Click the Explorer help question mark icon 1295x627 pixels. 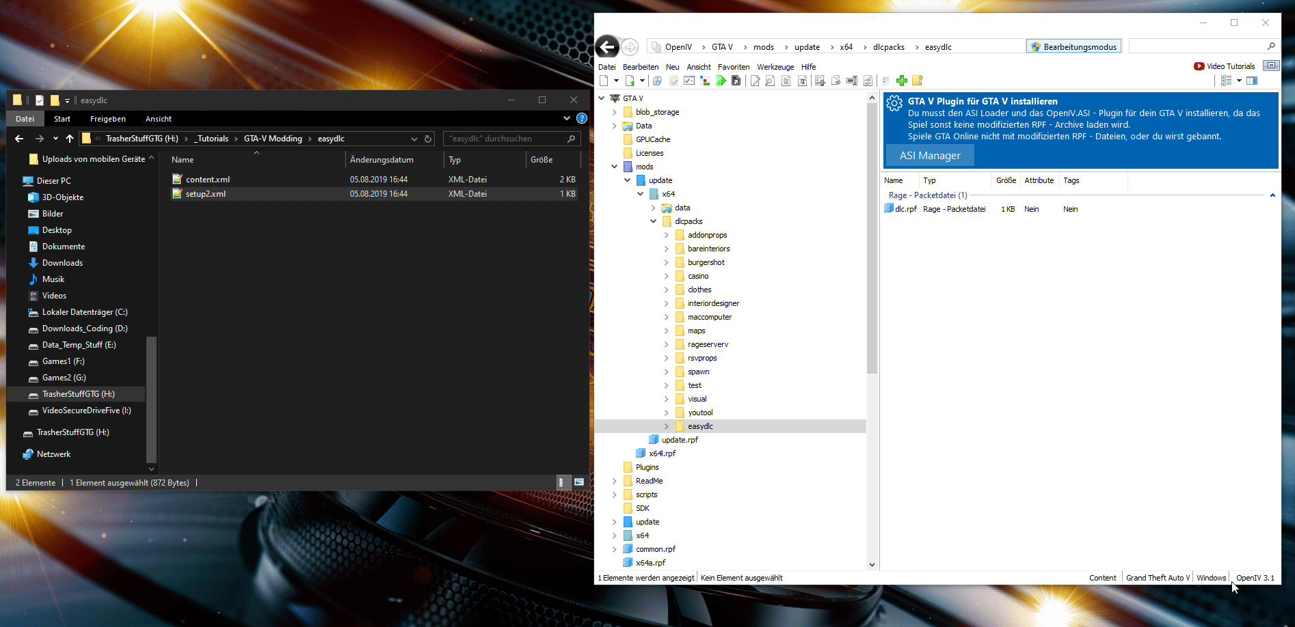[582, 118]
